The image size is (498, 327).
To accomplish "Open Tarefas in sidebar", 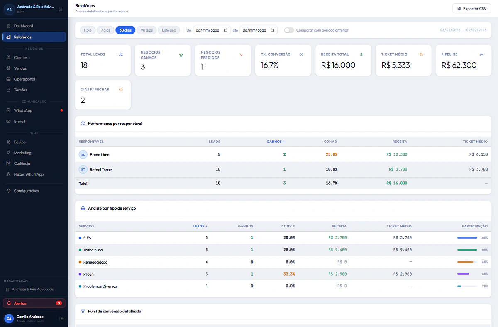I will click(x=34, y=90).
